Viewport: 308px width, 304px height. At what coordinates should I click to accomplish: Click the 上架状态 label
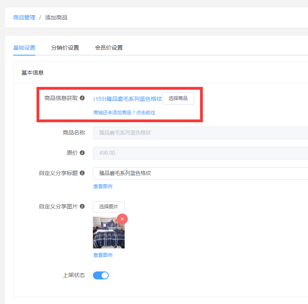pos(74,275)
